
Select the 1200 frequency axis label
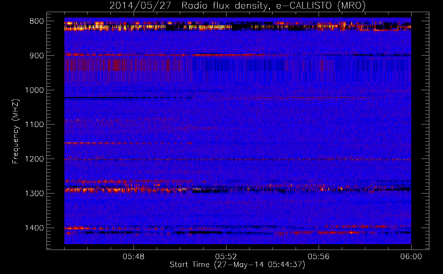coord(34,159)
